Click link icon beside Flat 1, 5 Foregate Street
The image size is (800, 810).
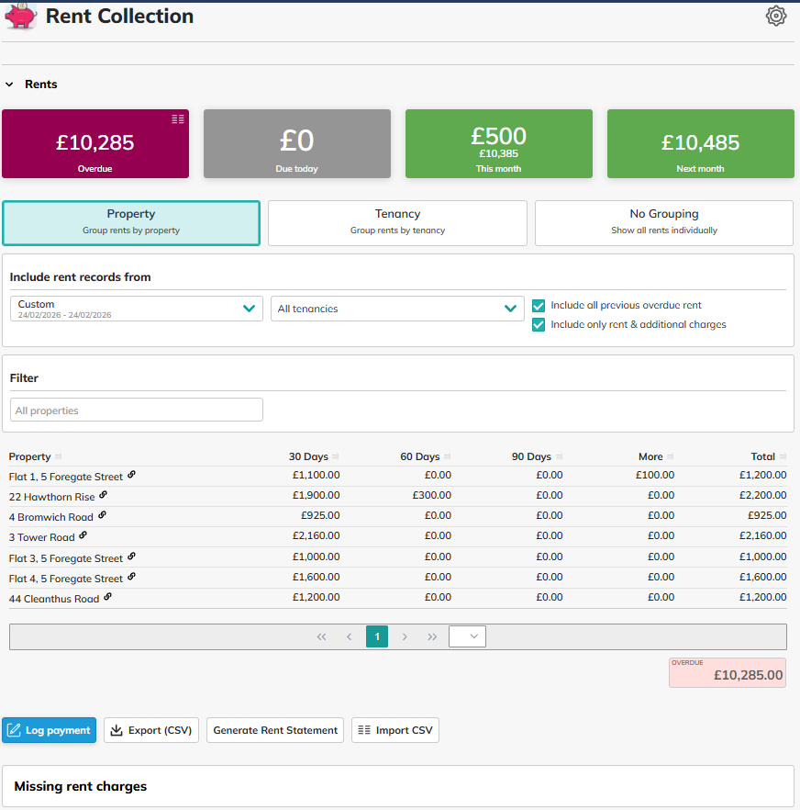(131, 475)
